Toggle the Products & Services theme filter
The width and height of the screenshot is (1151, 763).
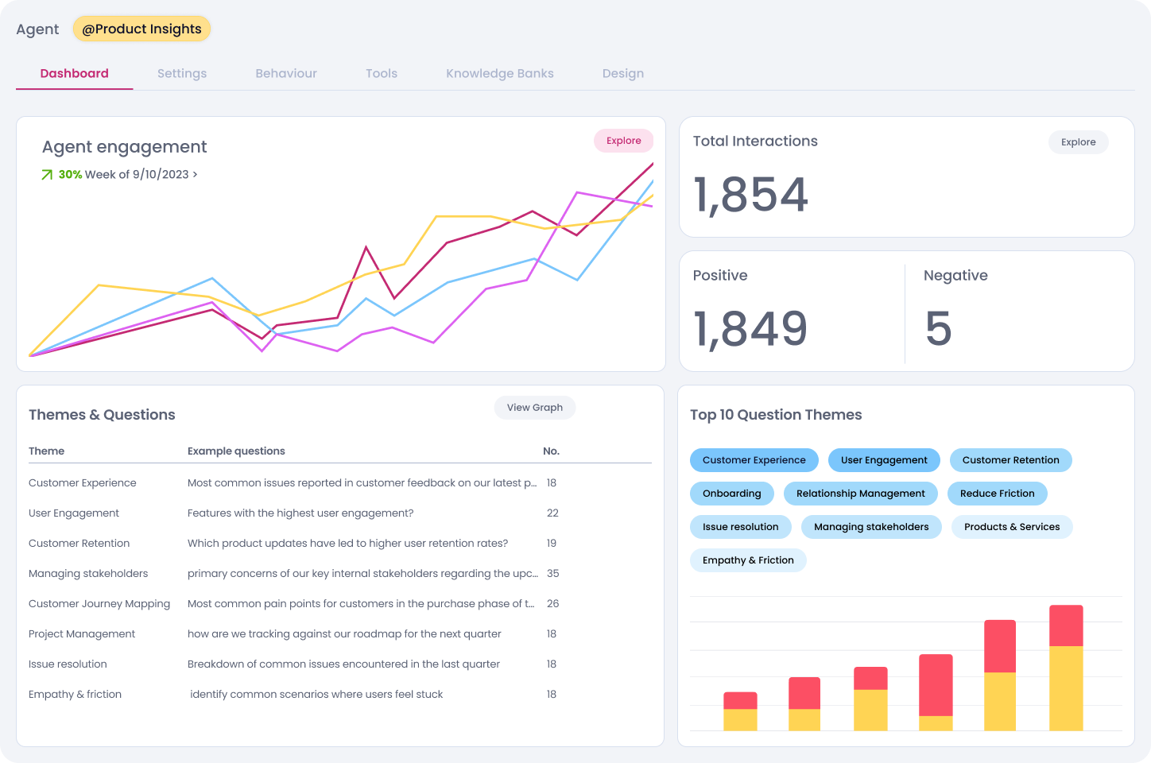(1012, 527)
